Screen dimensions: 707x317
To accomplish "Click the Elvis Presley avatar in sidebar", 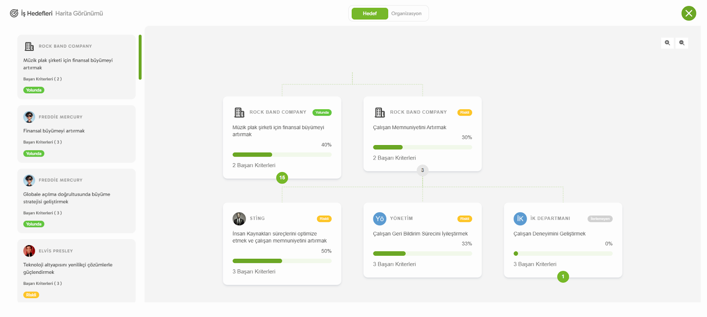I will [29, 251].
